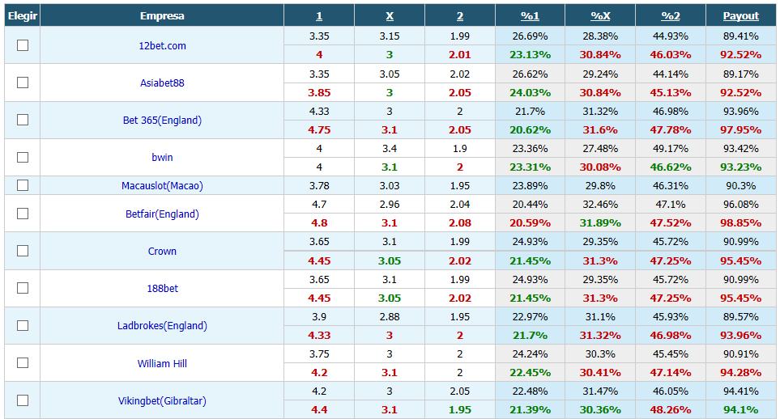
Task: Open the Betfair(England) link
Action: coord(162,214)
